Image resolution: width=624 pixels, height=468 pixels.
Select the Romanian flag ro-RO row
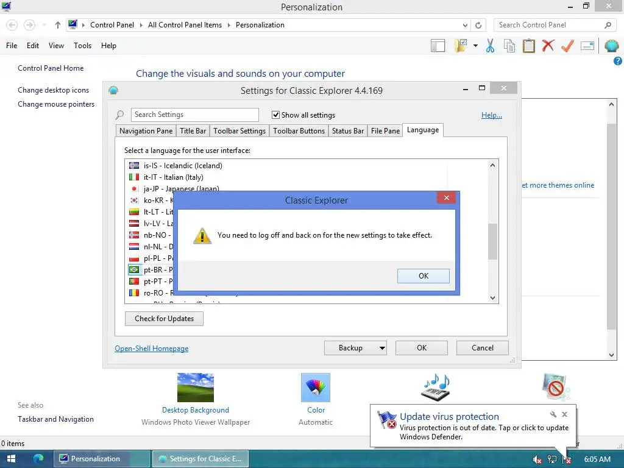[x=151, y=293]
